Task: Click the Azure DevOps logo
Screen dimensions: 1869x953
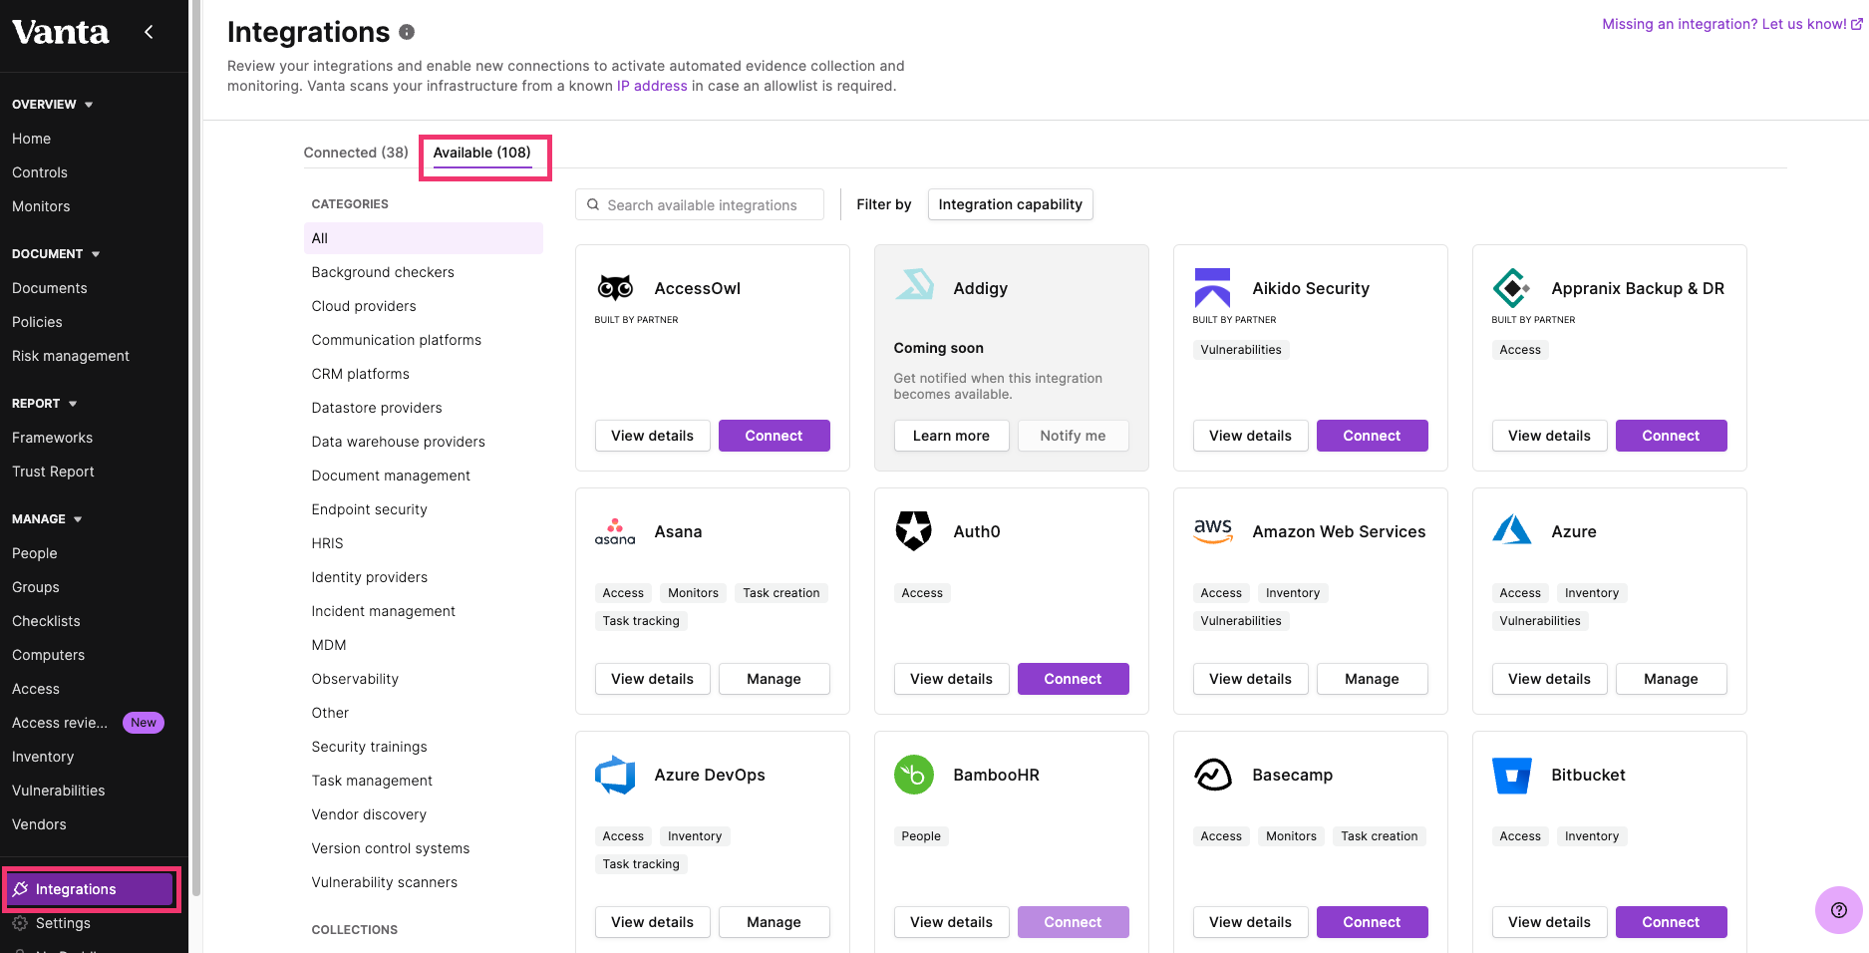Action: [x=615, y=775]
